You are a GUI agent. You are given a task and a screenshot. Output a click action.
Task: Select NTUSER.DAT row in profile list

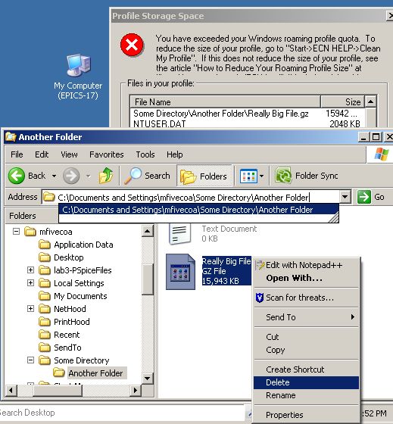[x=247, y=123]
